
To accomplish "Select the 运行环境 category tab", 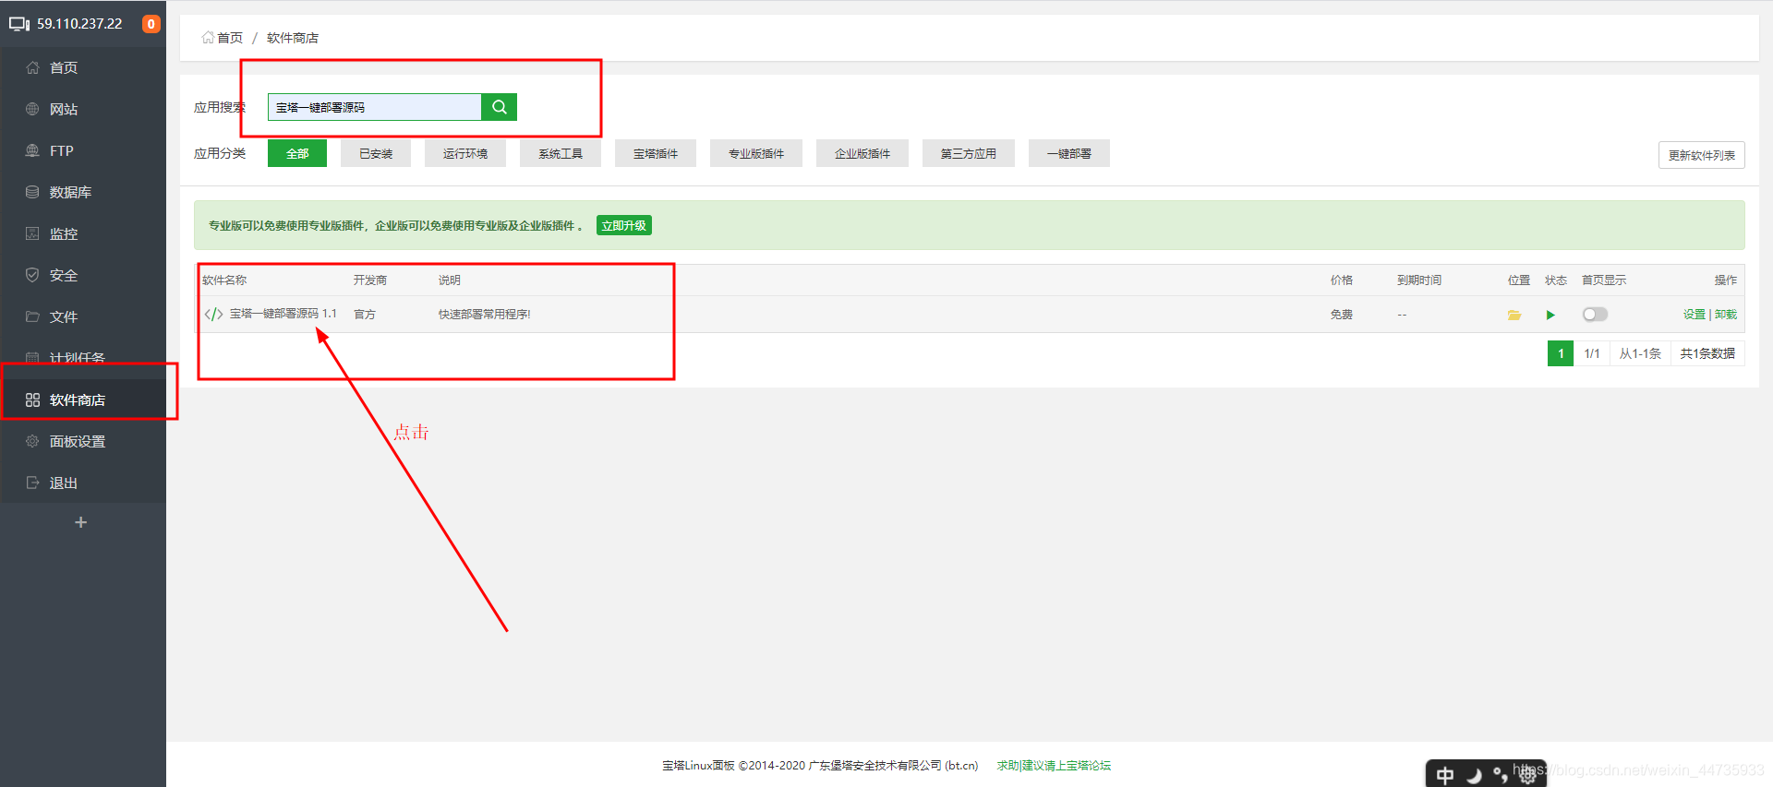I will 465,153.
